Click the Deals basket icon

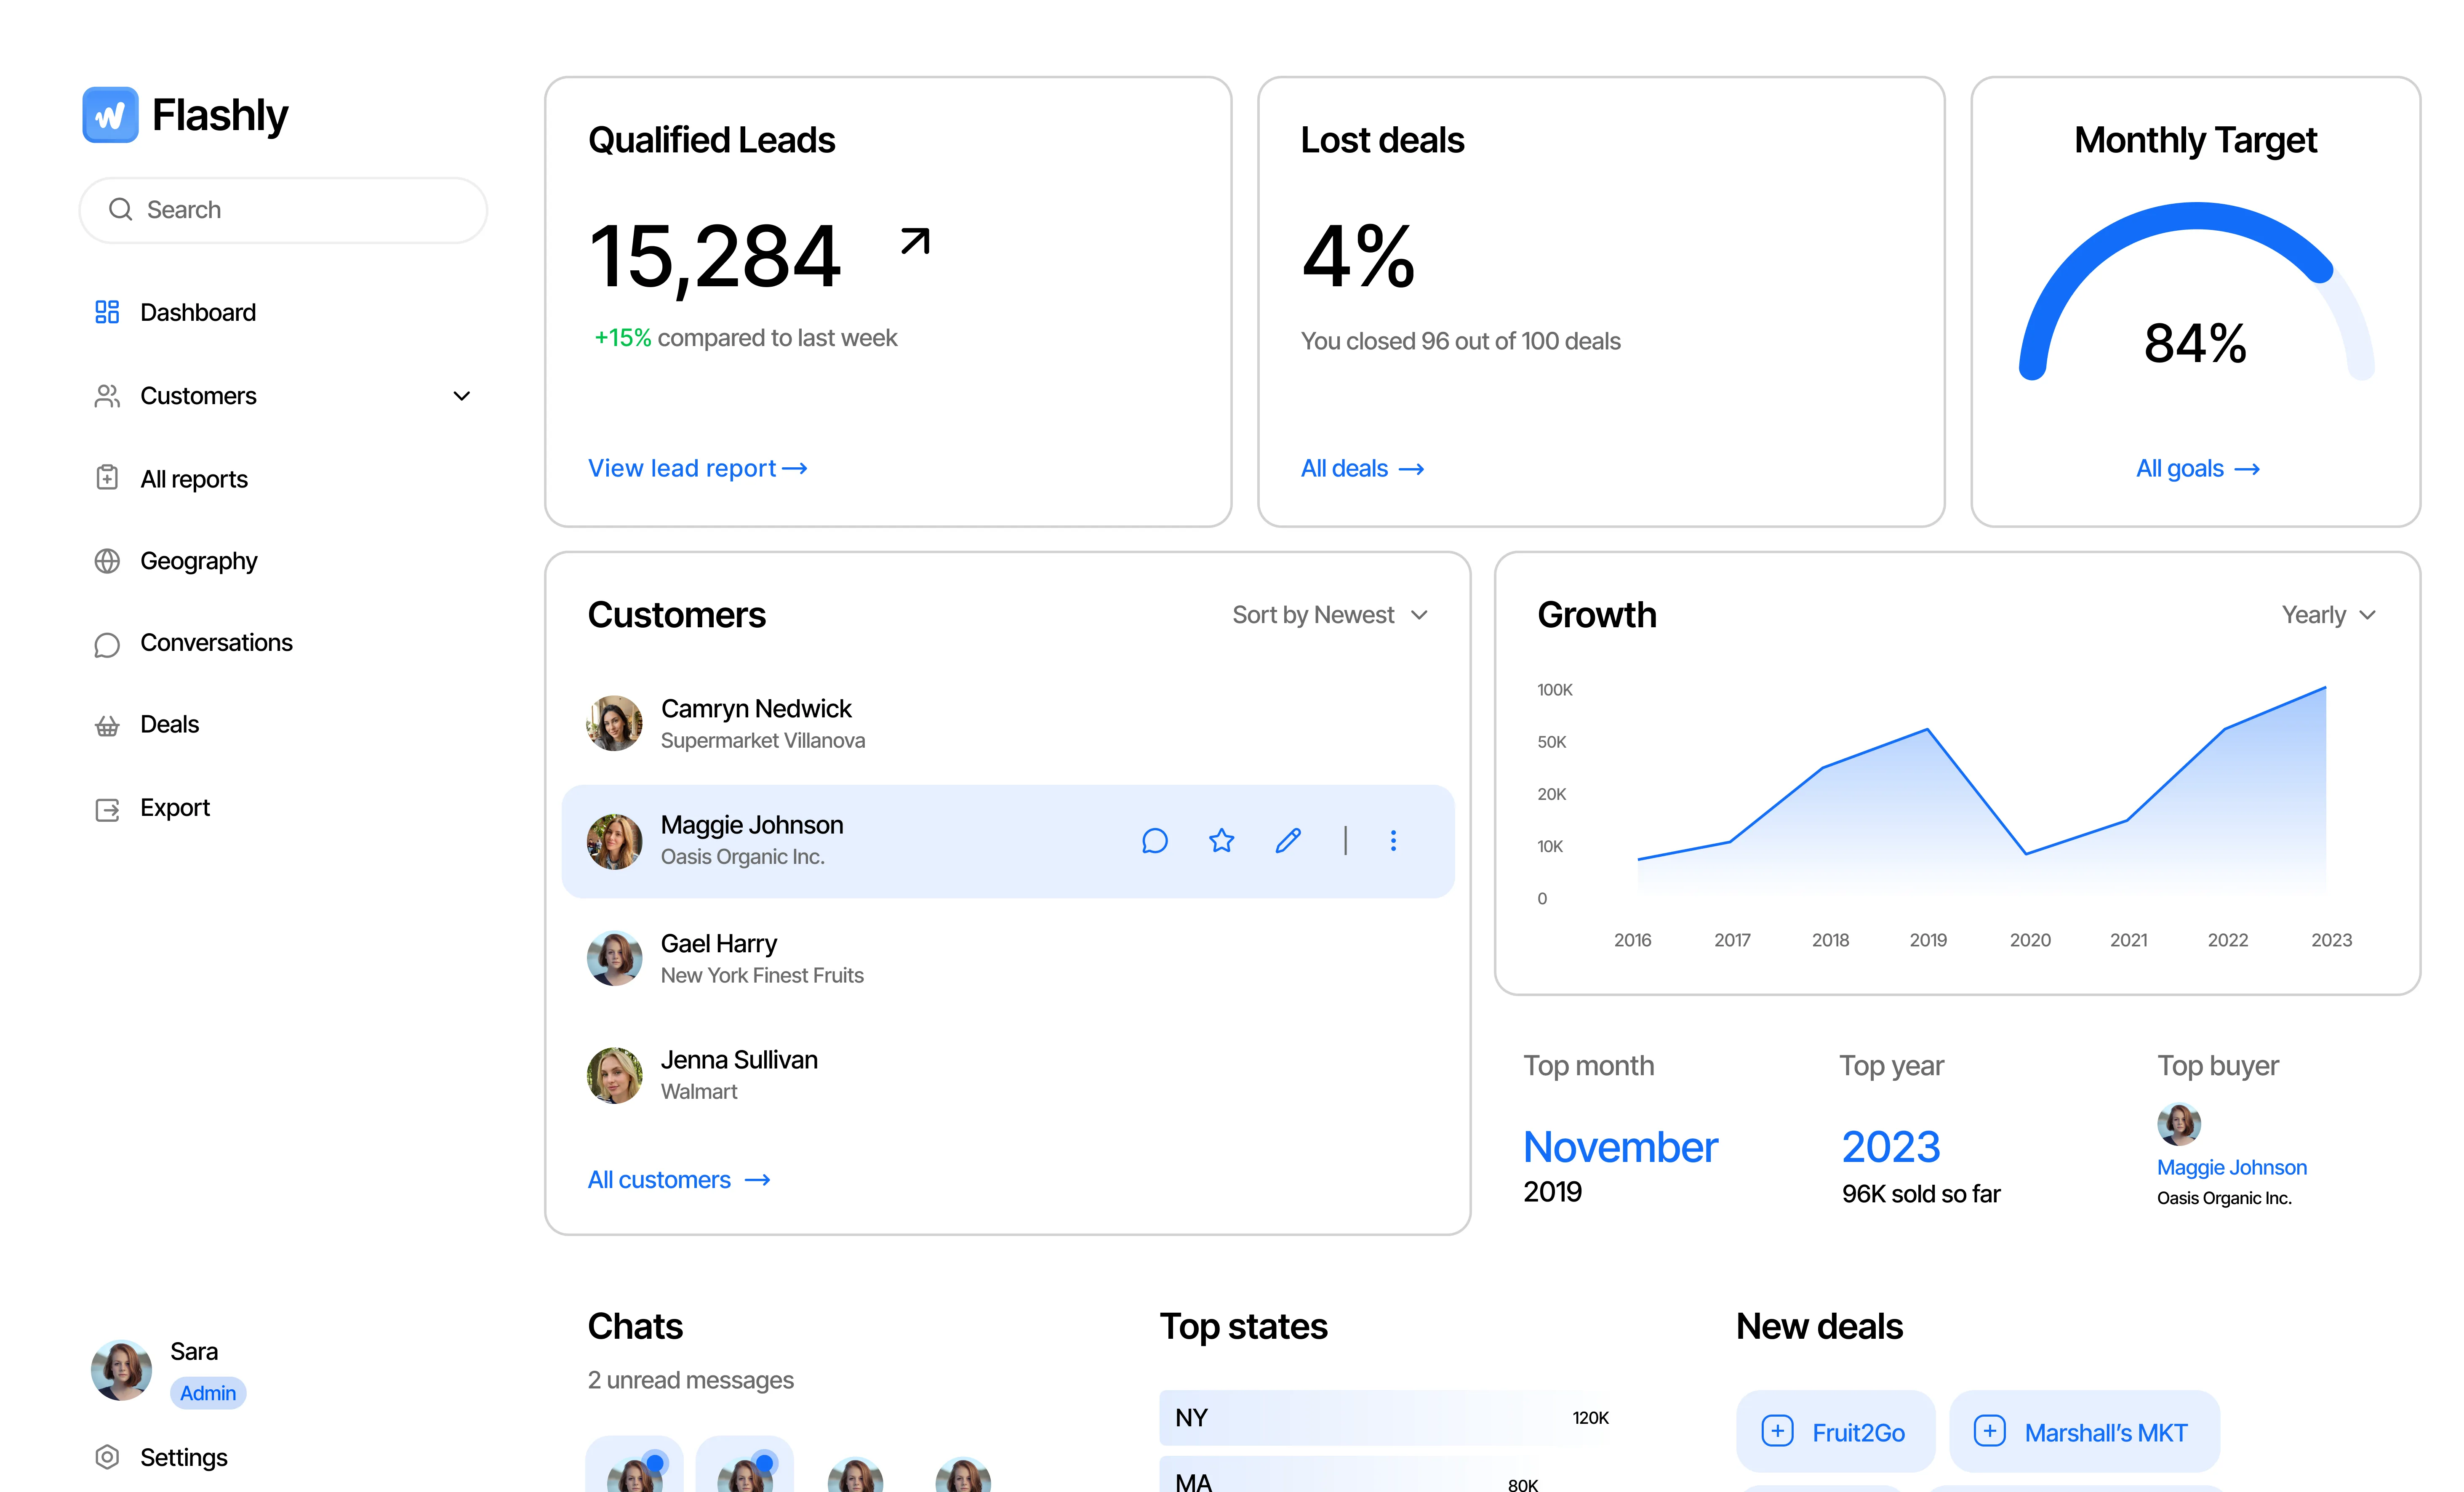(107, 725)
